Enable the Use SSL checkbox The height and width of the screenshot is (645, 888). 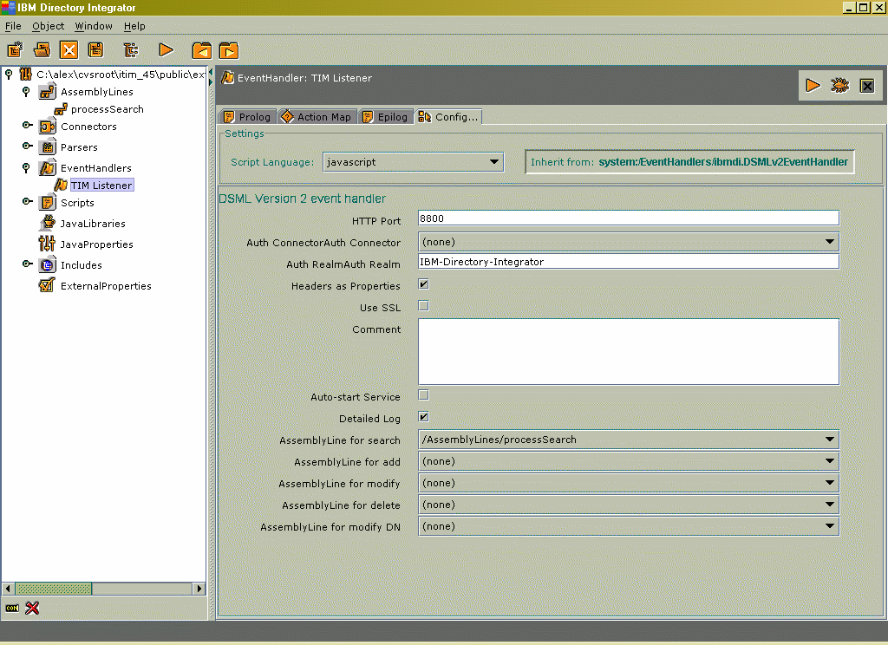(x=423, y=306)
